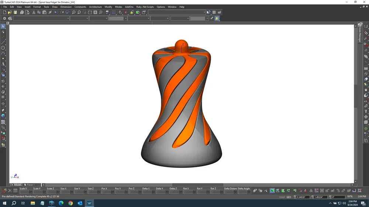Click the Open file folder icon
Image resolution: width=369 pixels, height=207 pixels.
click(x=10, y=13)
